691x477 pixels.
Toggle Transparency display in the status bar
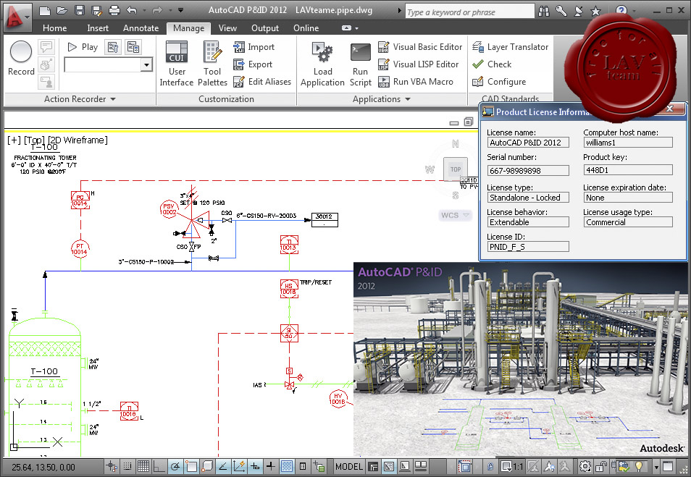(x=287, y=466)
